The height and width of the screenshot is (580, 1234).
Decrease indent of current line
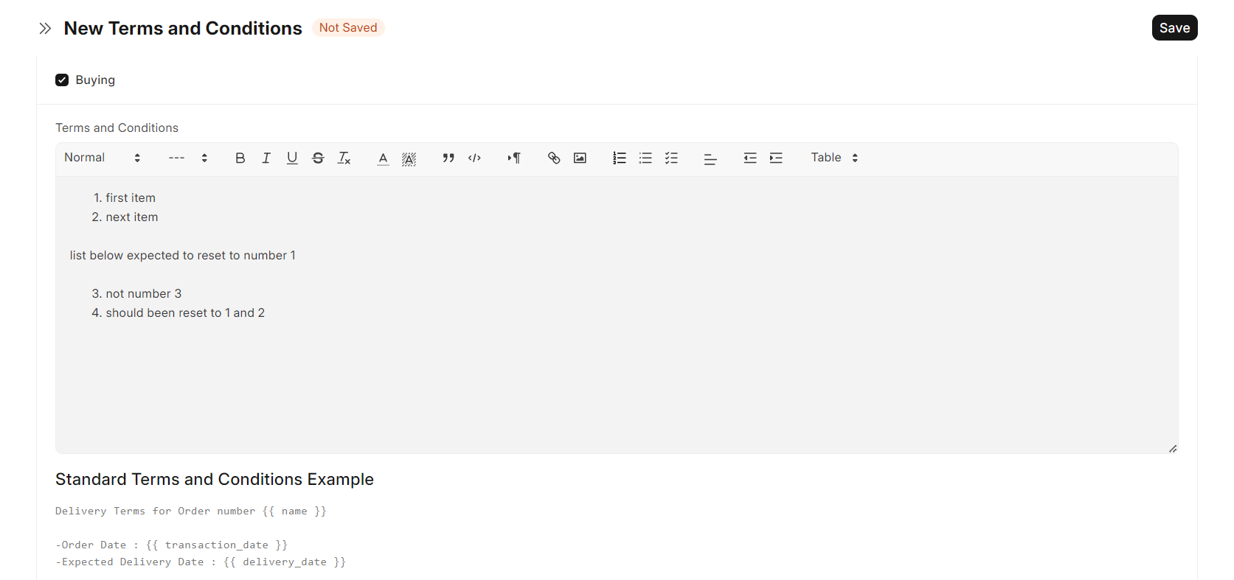[x=750, y=158]
